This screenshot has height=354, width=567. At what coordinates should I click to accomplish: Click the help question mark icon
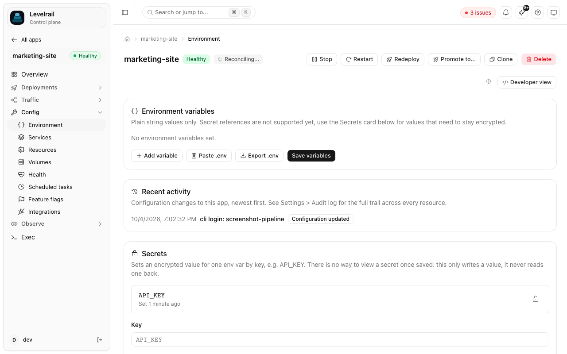pos(538,12)
